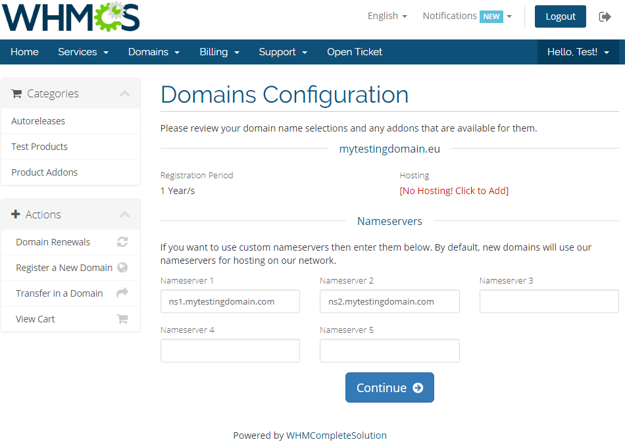The image size is (625, 448).
Task: Click the cart icon beside View Cart
Action: click(122, 319)
